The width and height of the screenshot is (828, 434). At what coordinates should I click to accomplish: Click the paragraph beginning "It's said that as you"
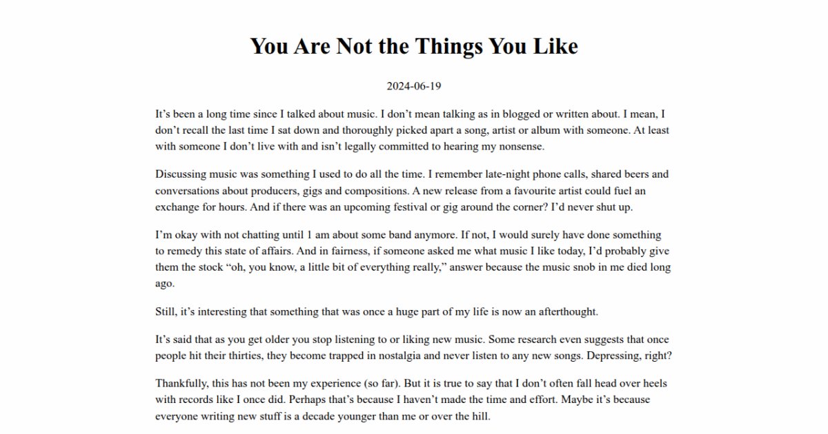(413, 348)
